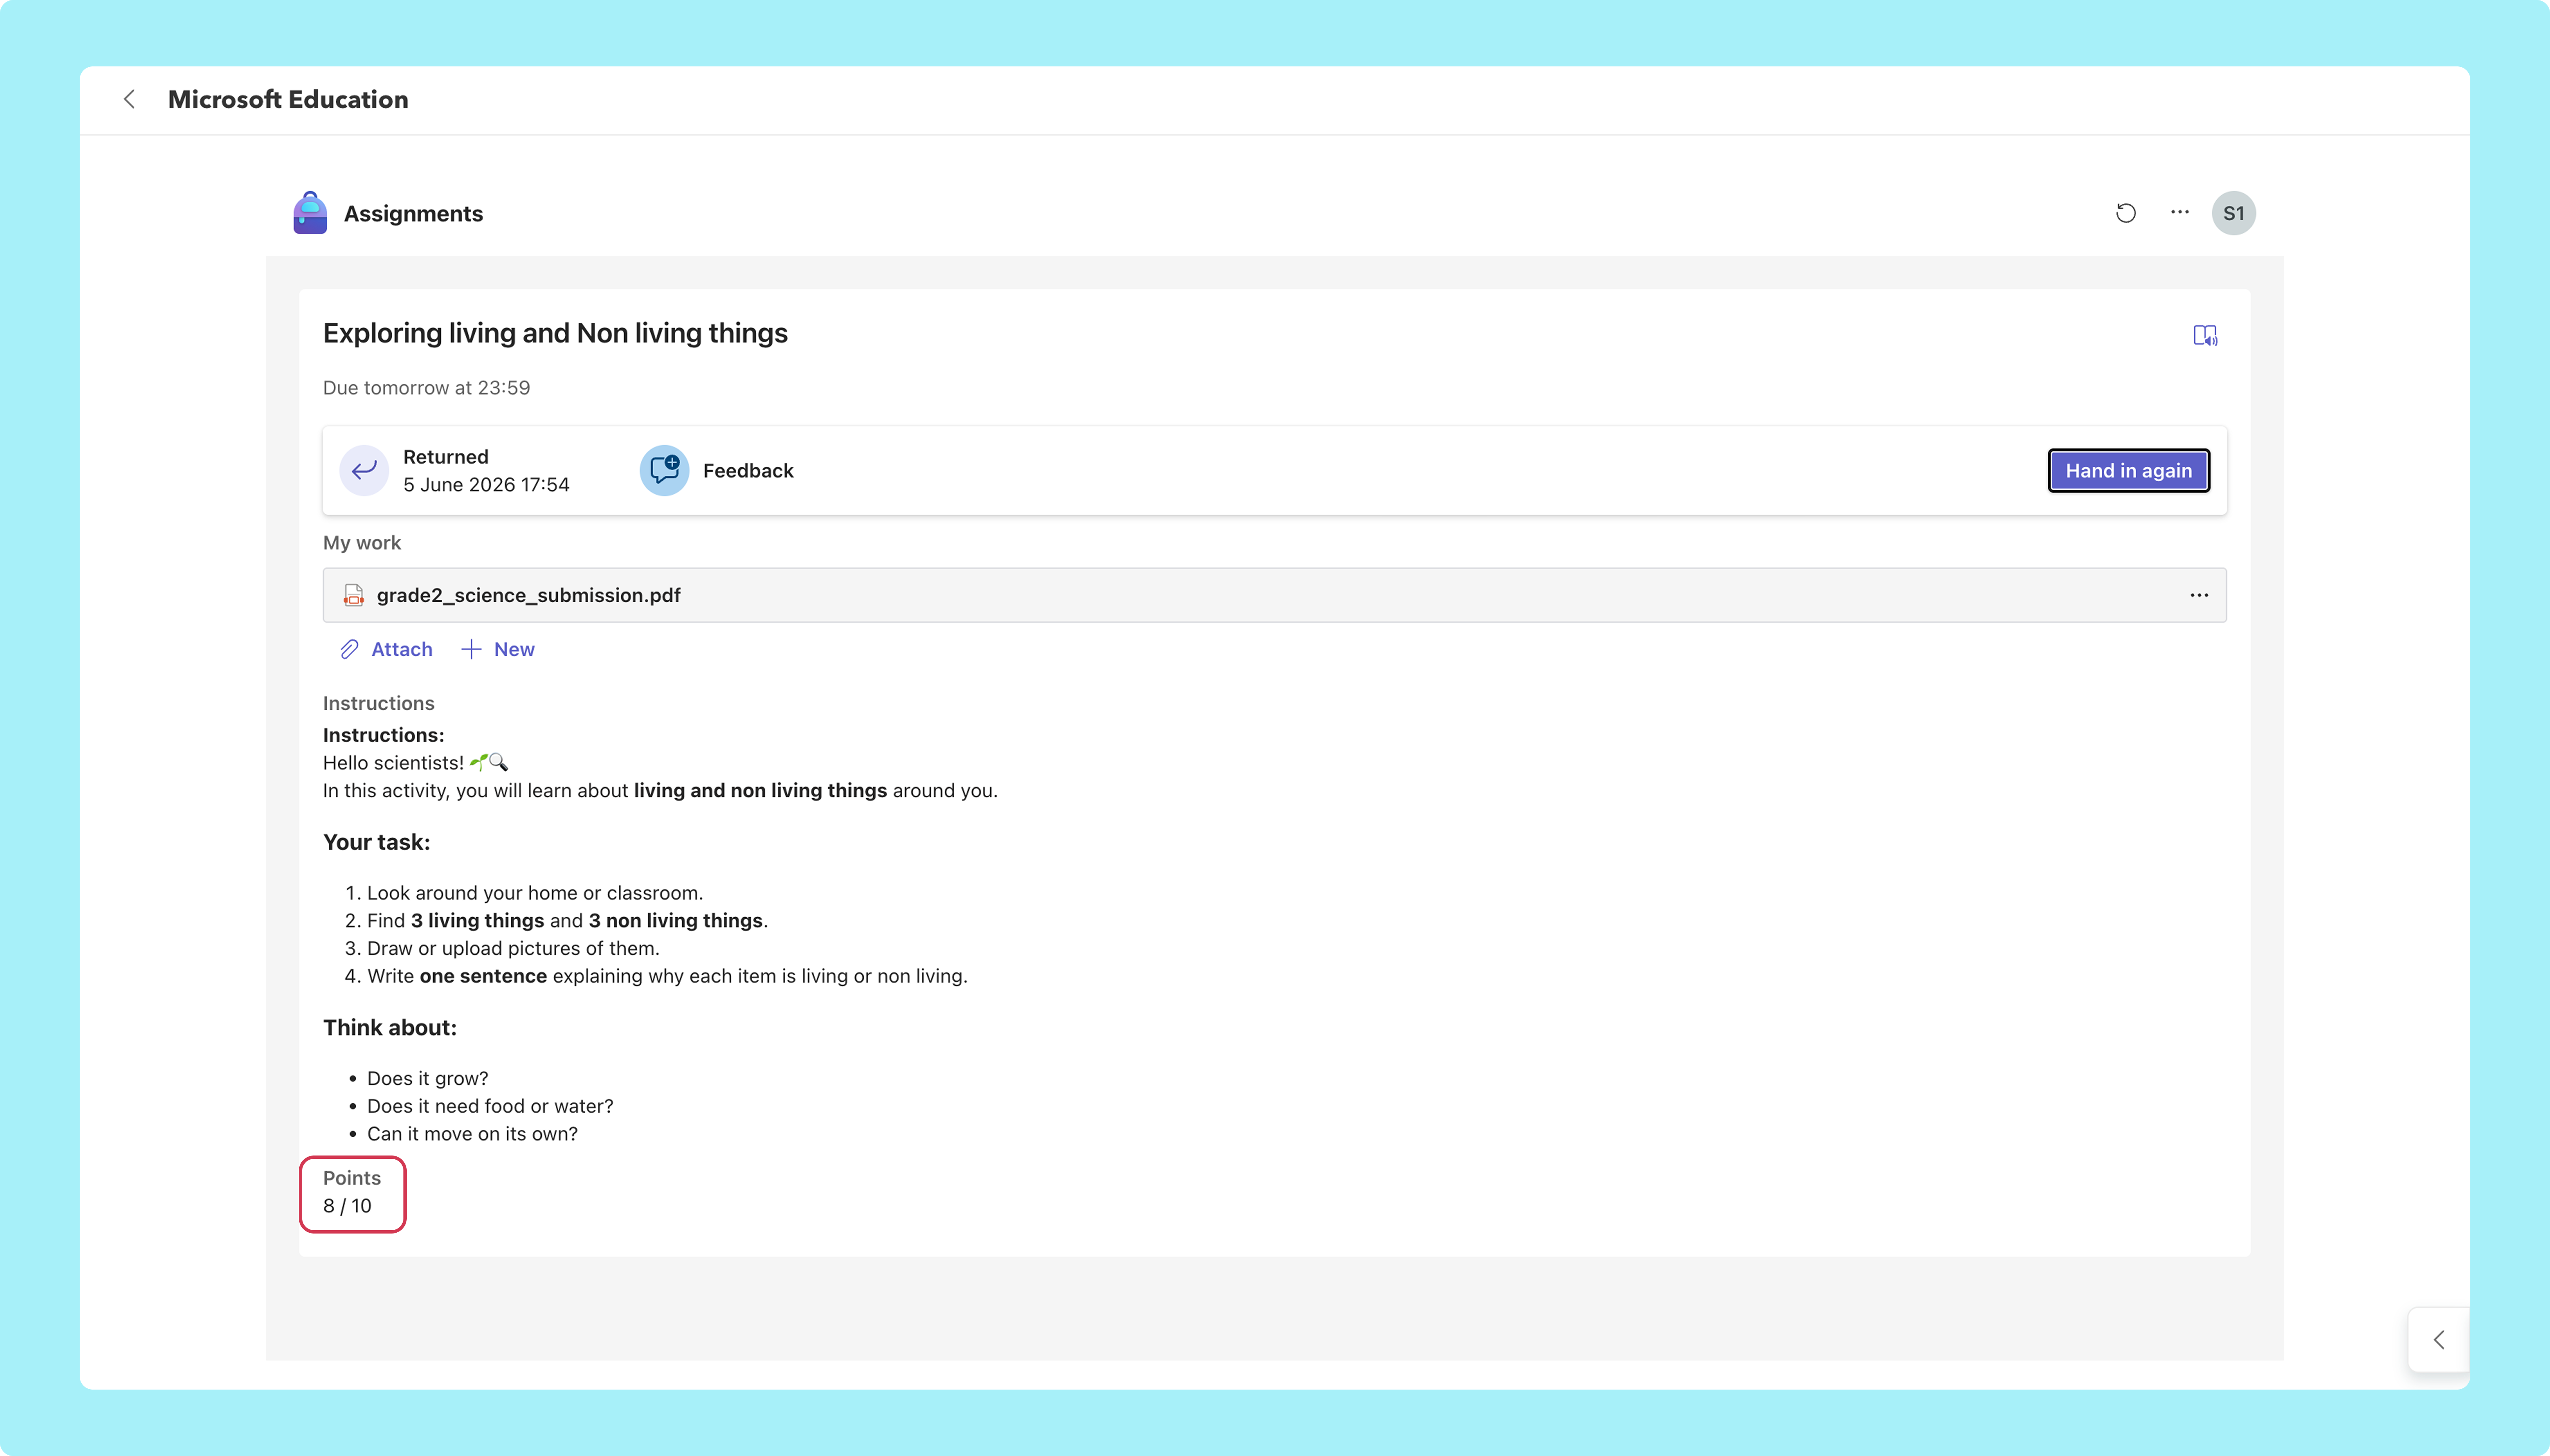Create a New document for submission
The image size is (2550, 1456).
click(x=498, y=649)
